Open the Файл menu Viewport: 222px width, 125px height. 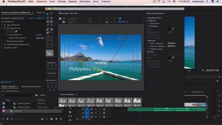31,1
